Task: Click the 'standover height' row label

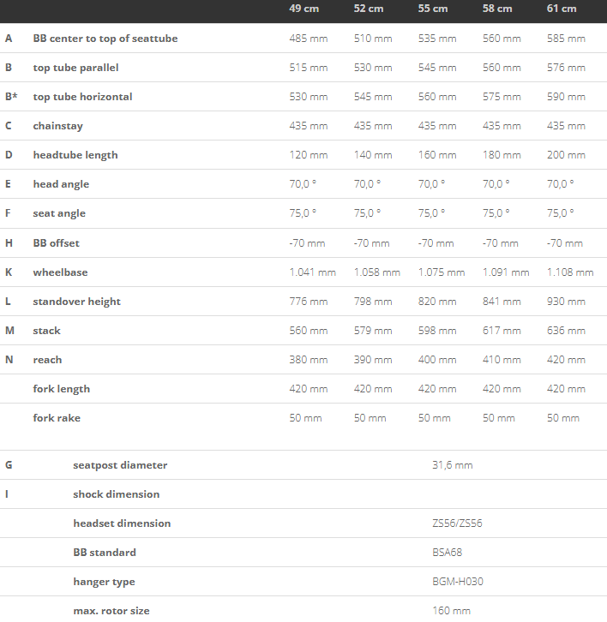Action: coord(76,302)
